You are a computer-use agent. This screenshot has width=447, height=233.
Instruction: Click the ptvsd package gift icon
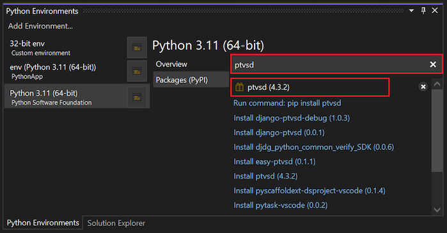point(239,87)
